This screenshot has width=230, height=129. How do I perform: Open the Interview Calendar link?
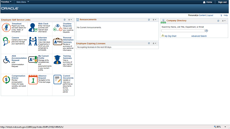42,39
